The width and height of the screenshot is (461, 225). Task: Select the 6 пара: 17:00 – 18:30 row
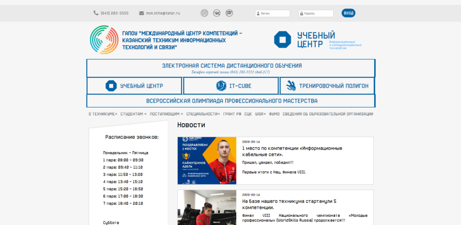click(123, 196)
